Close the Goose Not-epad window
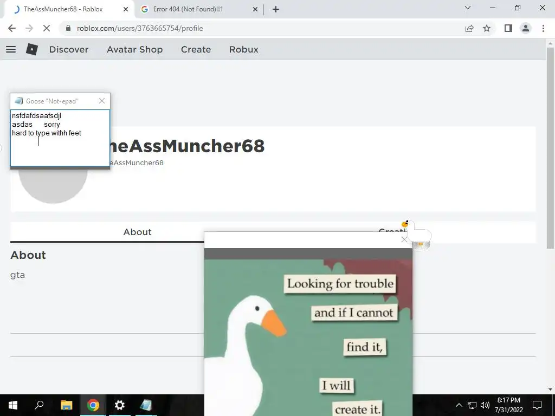The width and height of the screenshot is (555, 416). [102, 101]
